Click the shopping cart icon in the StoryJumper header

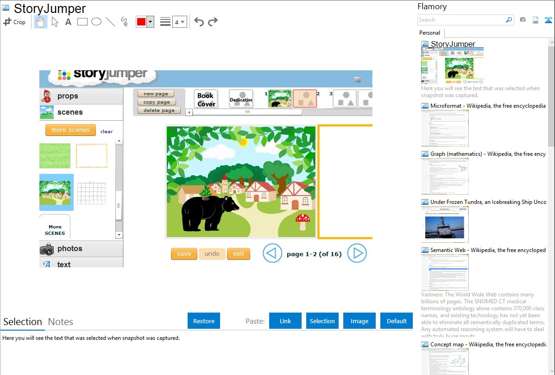[358, 80]
